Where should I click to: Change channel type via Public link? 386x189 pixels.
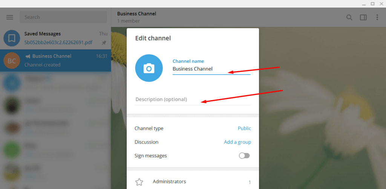pyautogui.click(x=244, y=128)
